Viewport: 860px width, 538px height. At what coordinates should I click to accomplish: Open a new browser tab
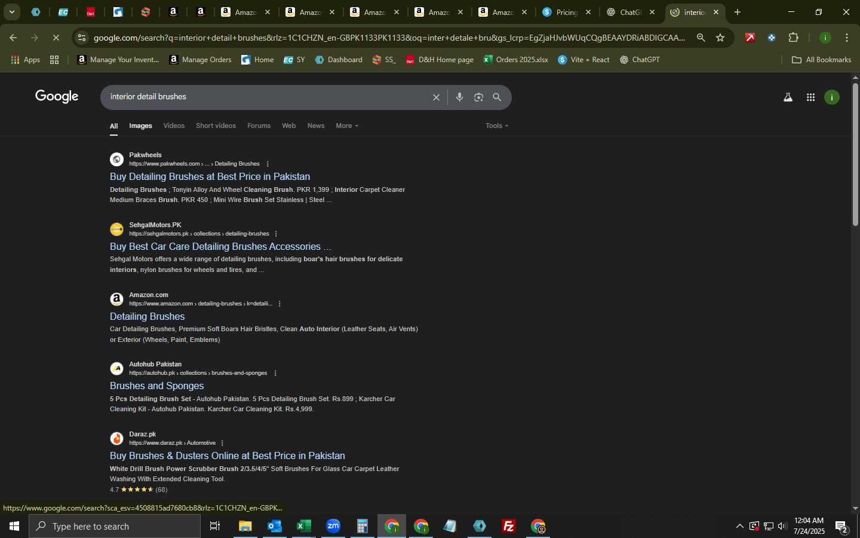738,12
